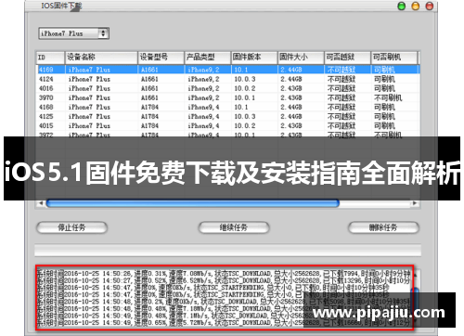Click log line at 14:50:27

tap(224, 280)
